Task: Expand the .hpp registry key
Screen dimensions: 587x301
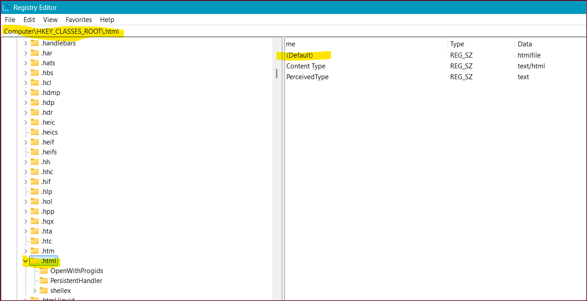Action: click(x=26, y=211)
